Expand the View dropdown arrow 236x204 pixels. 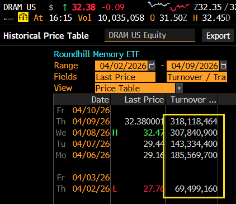[x=179, y=88]
